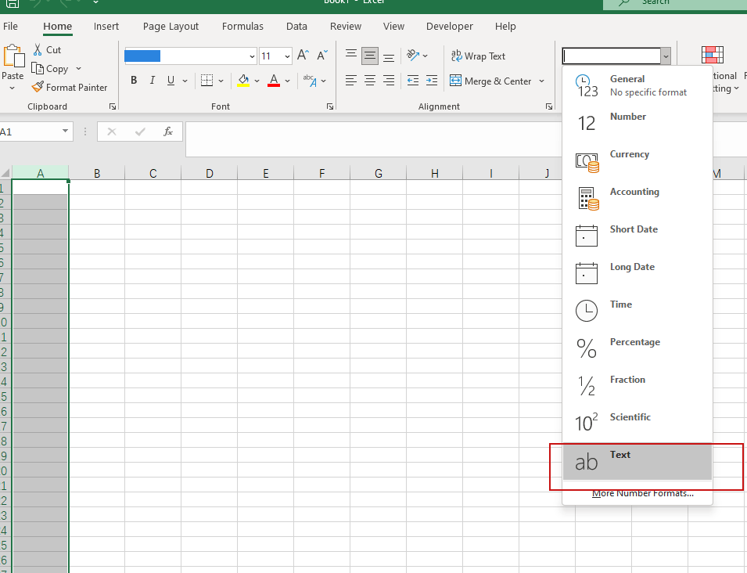Confirm entry with checkmark icon
The width and height of the screenshot is (747, 573).
pyautogui.click(x=140, y=132)
